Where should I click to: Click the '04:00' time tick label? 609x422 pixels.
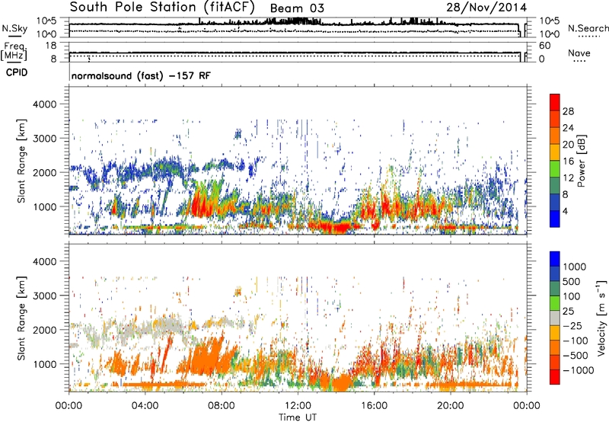tap(145, 406)
